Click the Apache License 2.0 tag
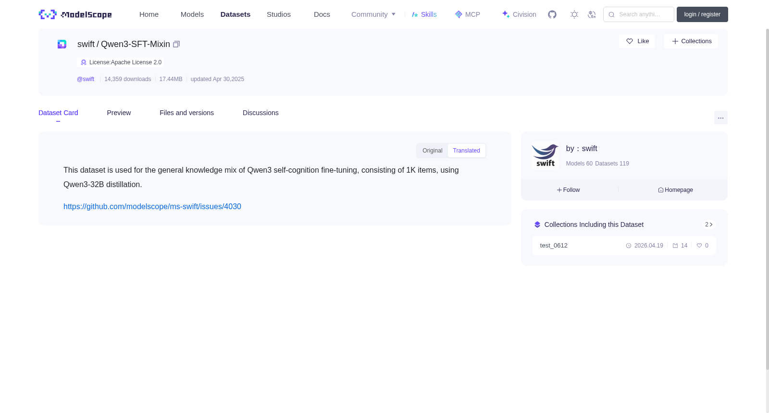The image size is (769, 413). point(121,62)
